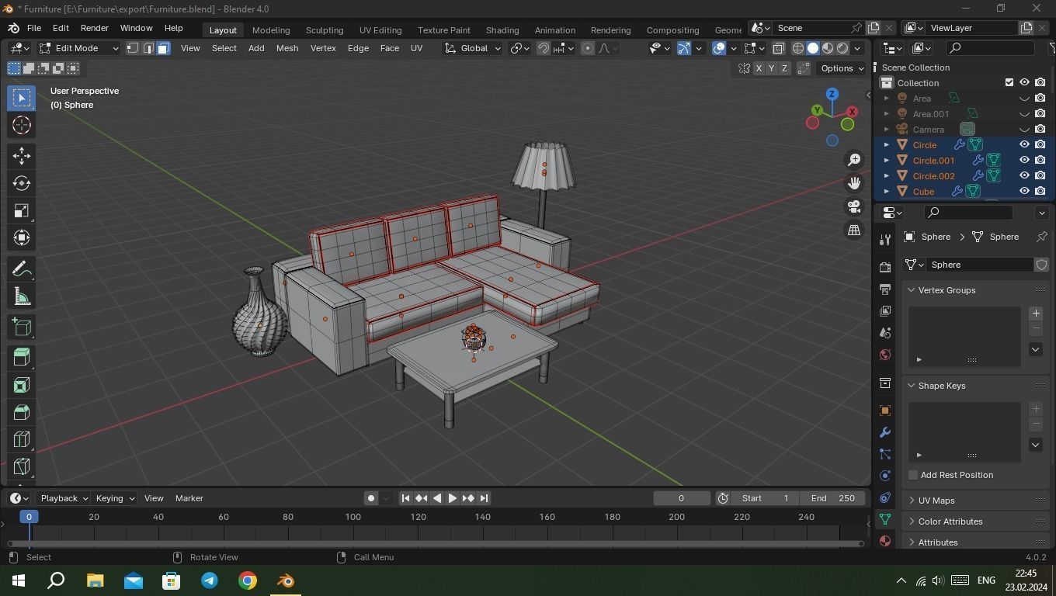Add a new vertex group with plus button
Screen dimensions: 1056x596
coord(1036,314)
